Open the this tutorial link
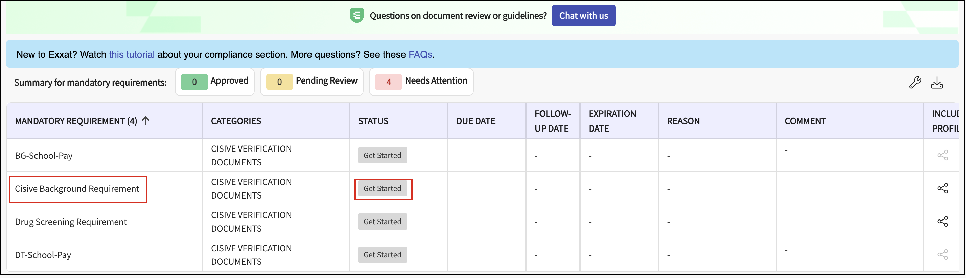966x278 pixels. point(132,54)
